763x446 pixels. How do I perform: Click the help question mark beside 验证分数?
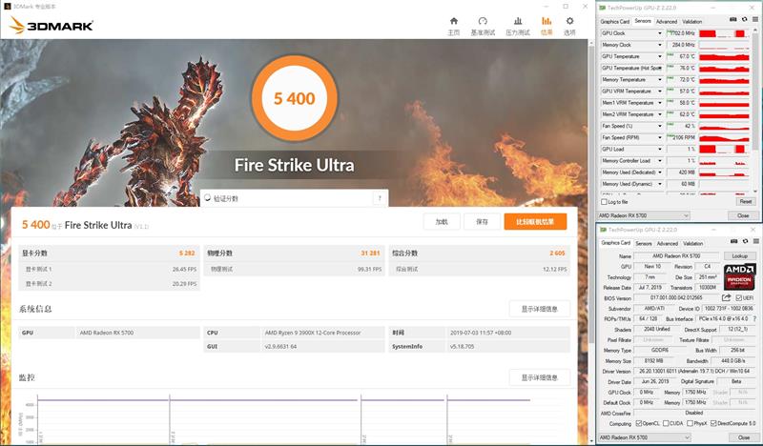pos(379,198)
